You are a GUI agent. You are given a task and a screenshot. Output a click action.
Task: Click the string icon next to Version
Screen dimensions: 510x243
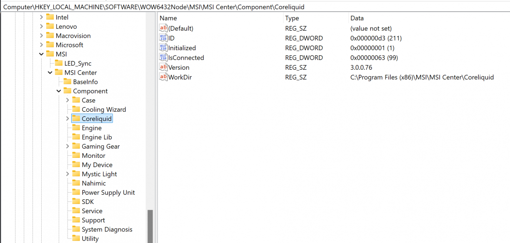[x=163, y=67]
